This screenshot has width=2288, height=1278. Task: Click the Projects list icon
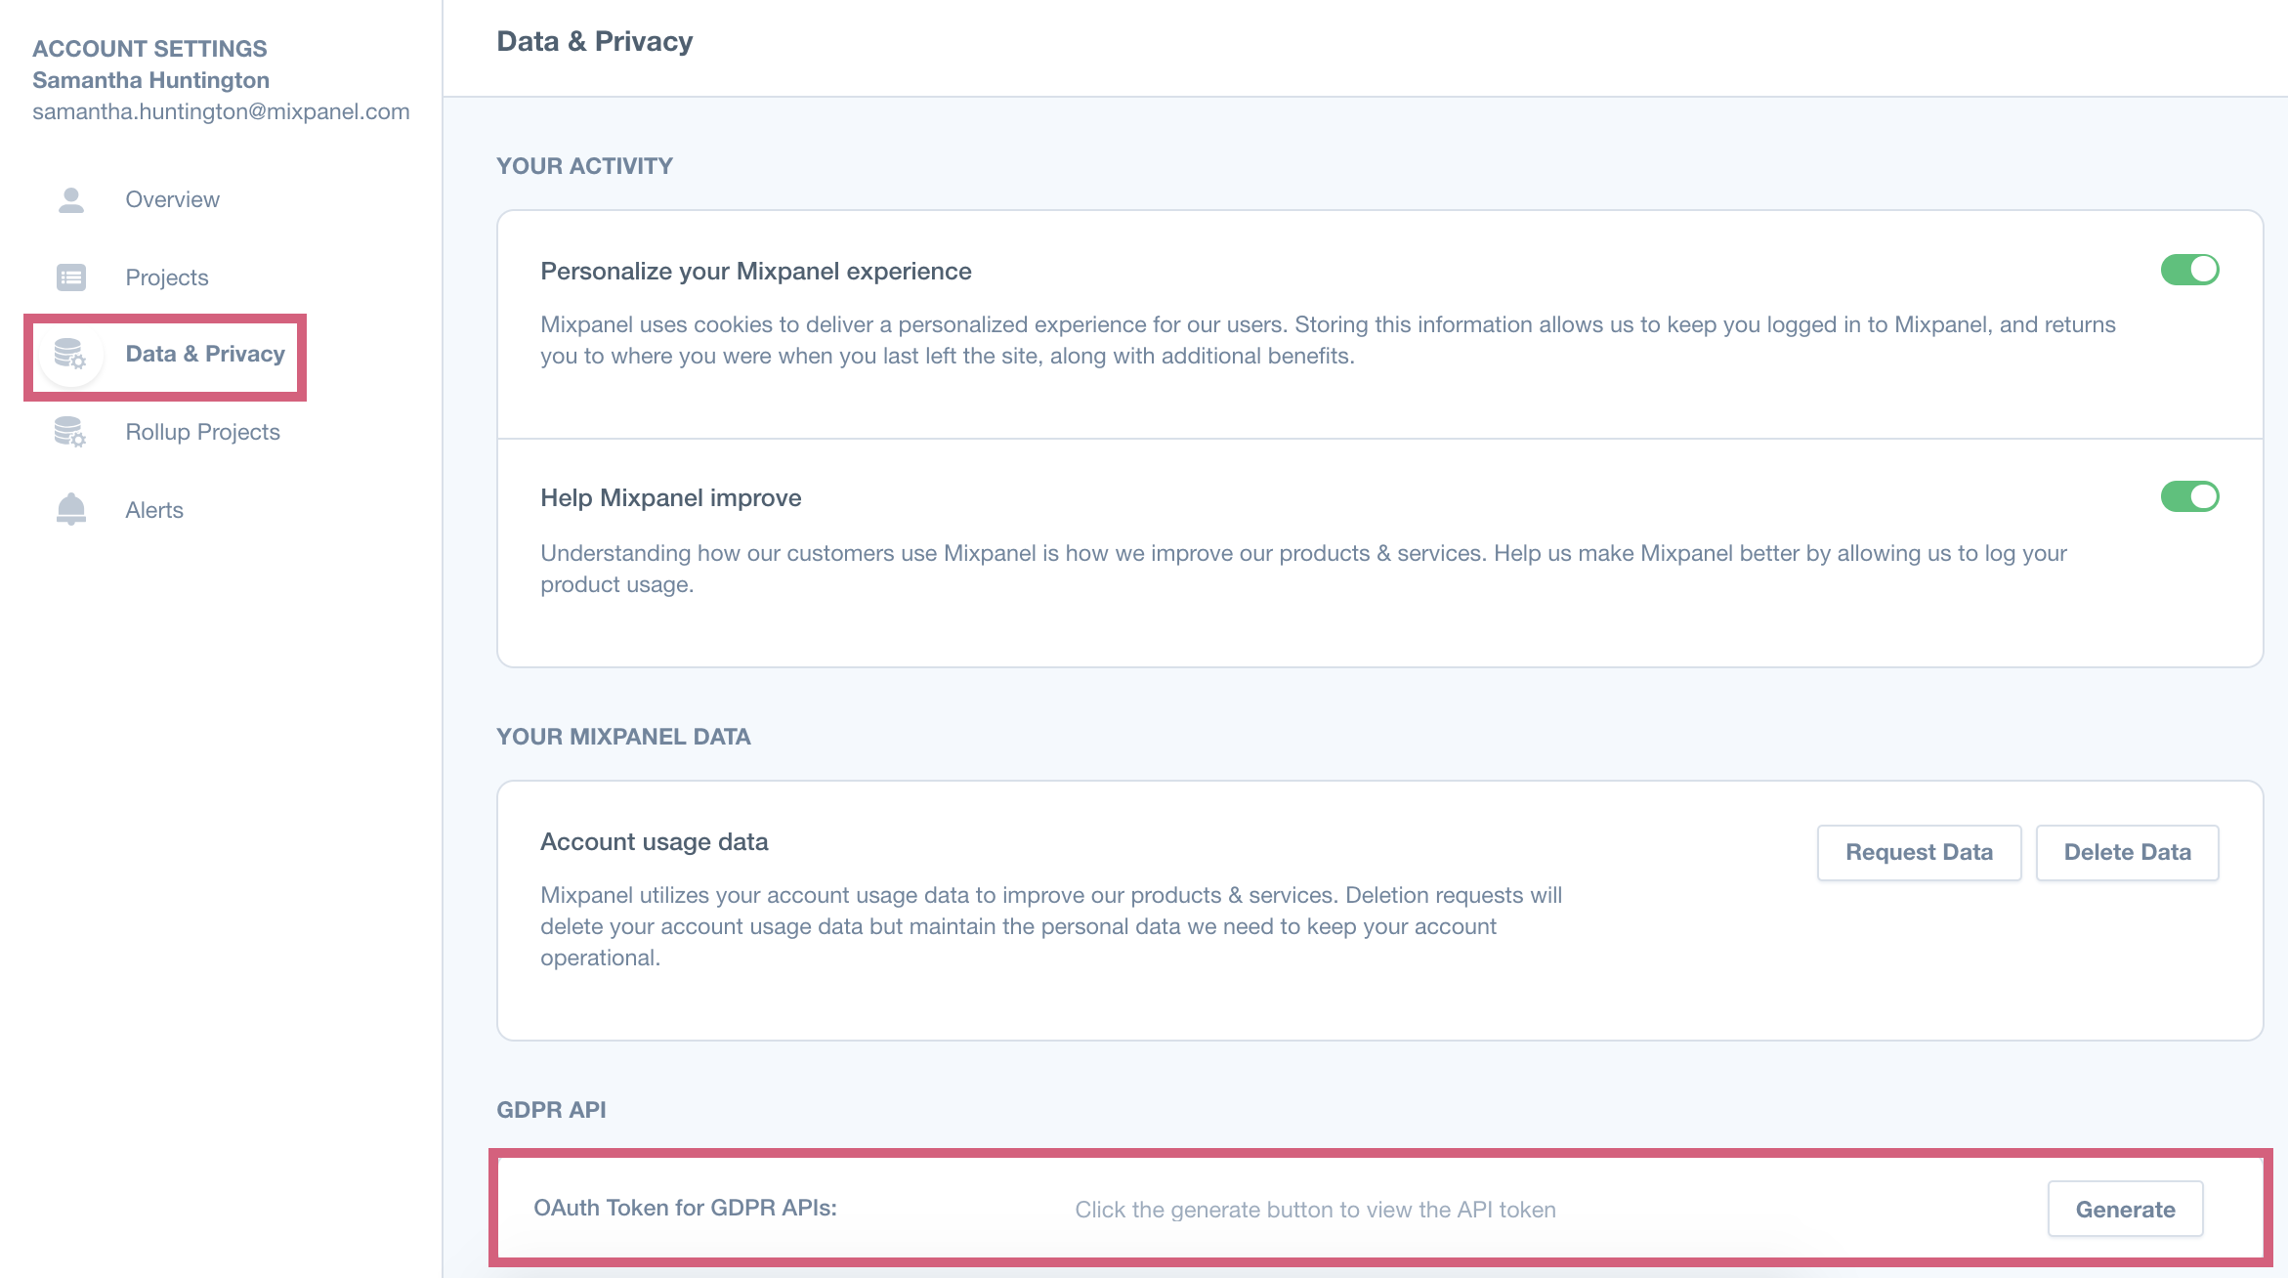click(71, 277)
